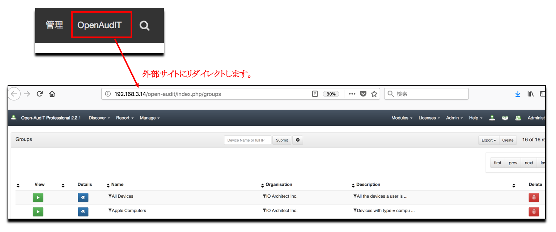The width and height of the screenshot is (556, 232).
Task: Click the description 'Devices with type = compu ...'
Action: click(386, 210)
